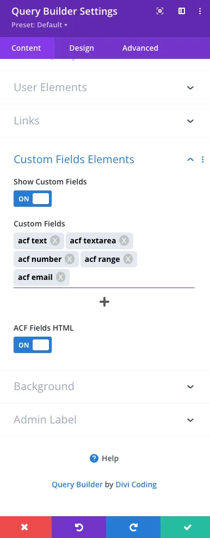Viewport: 210px width, 538px height.
Task: Open the settings three-dot menu in header
Action: click(200, 11)
